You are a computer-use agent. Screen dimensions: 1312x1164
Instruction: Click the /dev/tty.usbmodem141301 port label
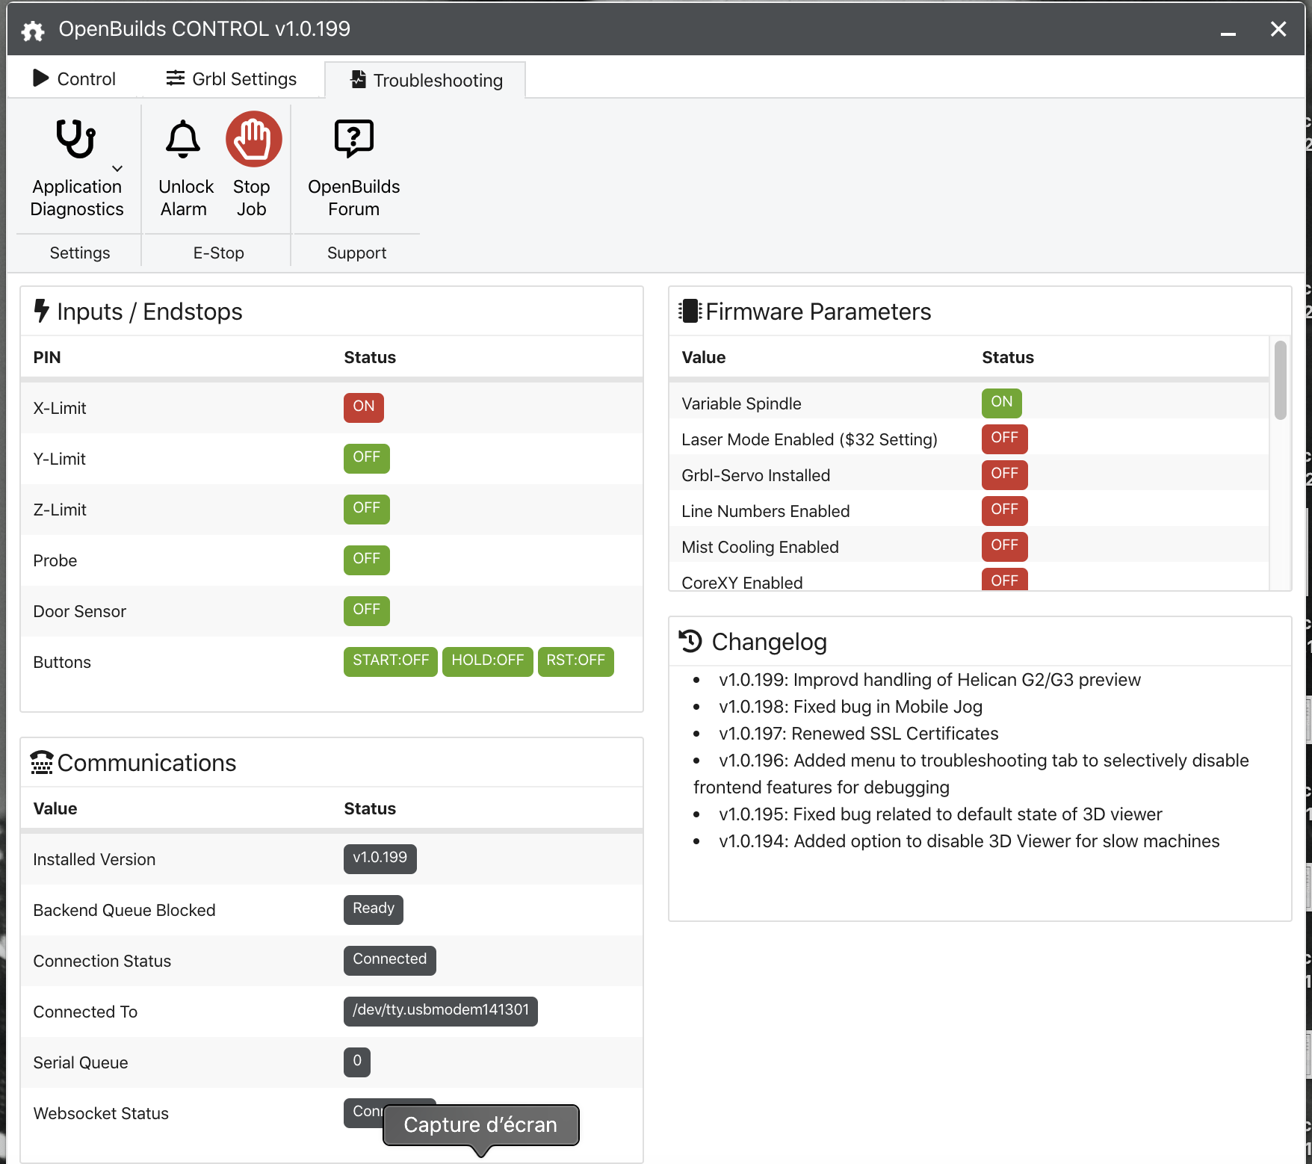[441, 1011]
